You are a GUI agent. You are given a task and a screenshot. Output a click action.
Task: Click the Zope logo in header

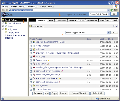tap(7, 15)
